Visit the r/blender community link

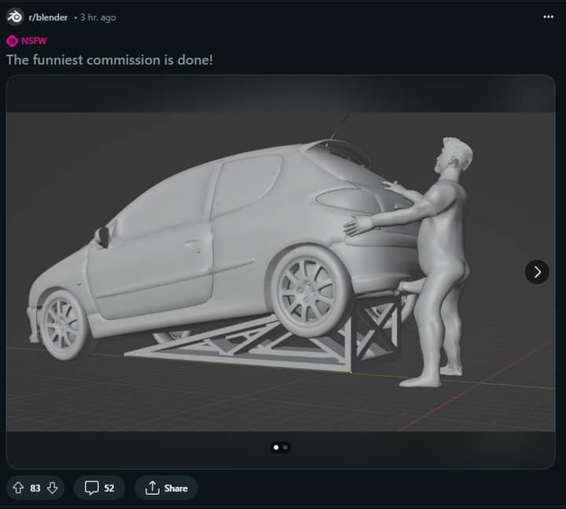coord(48,17)
